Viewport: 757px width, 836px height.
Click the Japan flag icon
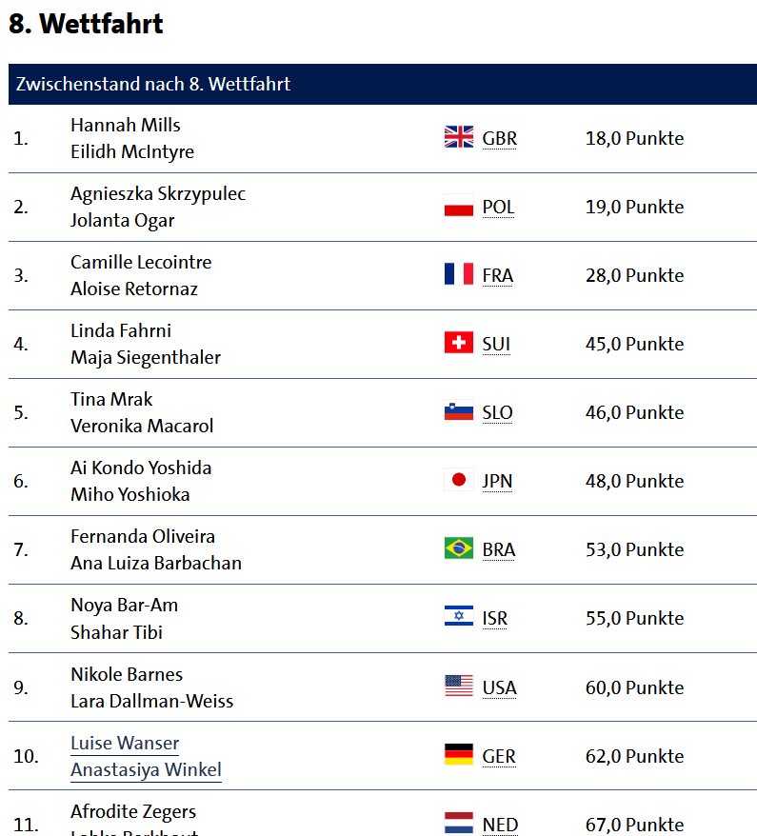(x=458, y=480)
